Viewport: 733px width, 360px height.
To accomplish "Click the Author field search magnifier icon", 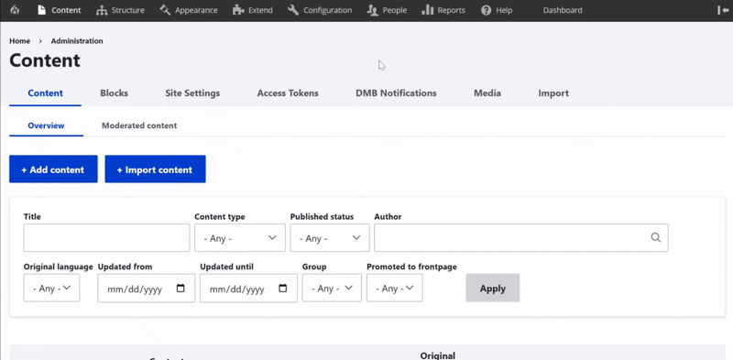I will pyautogui.click(x=656, y=237).
